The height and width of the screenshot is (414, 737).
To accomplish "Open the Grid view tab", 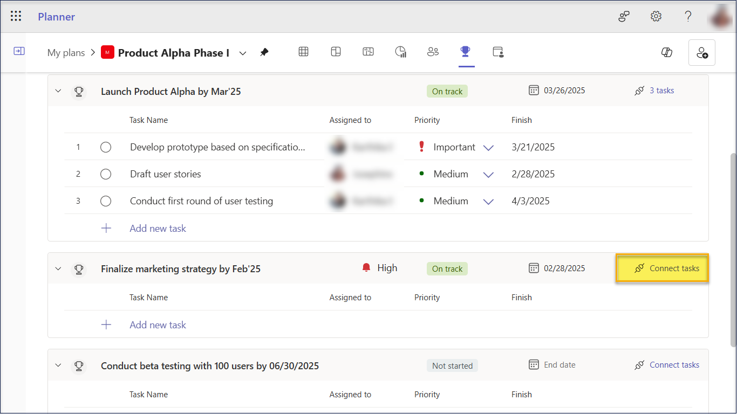I will tap(303, 52).
